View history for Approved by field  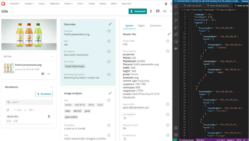(x=168, y=104)
